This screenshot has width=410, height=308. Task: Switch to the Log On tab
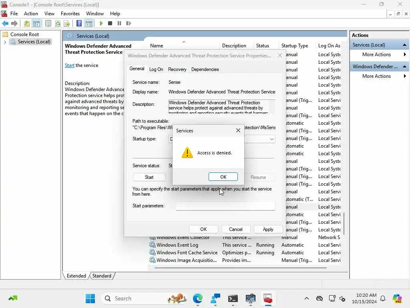156,69
